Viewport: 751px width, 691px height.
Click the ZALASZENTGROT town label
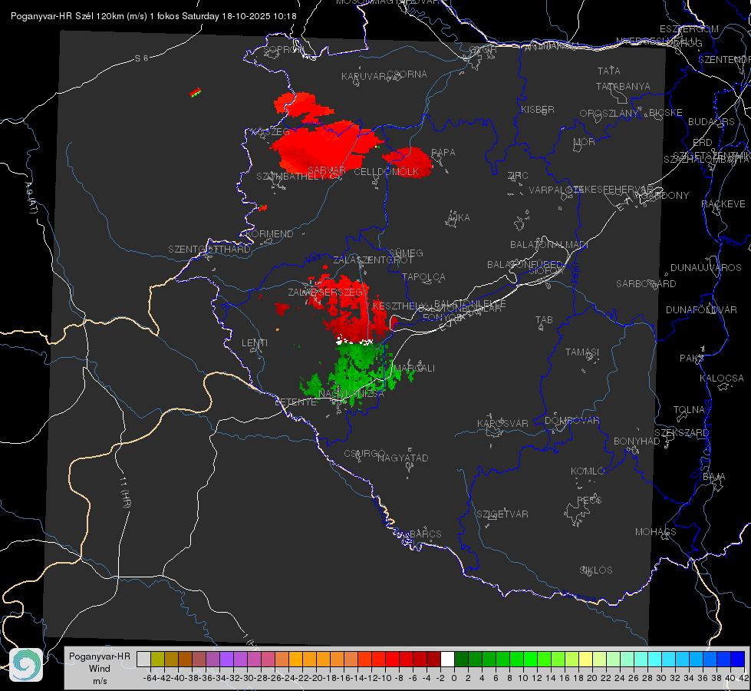tap(373, 260)
